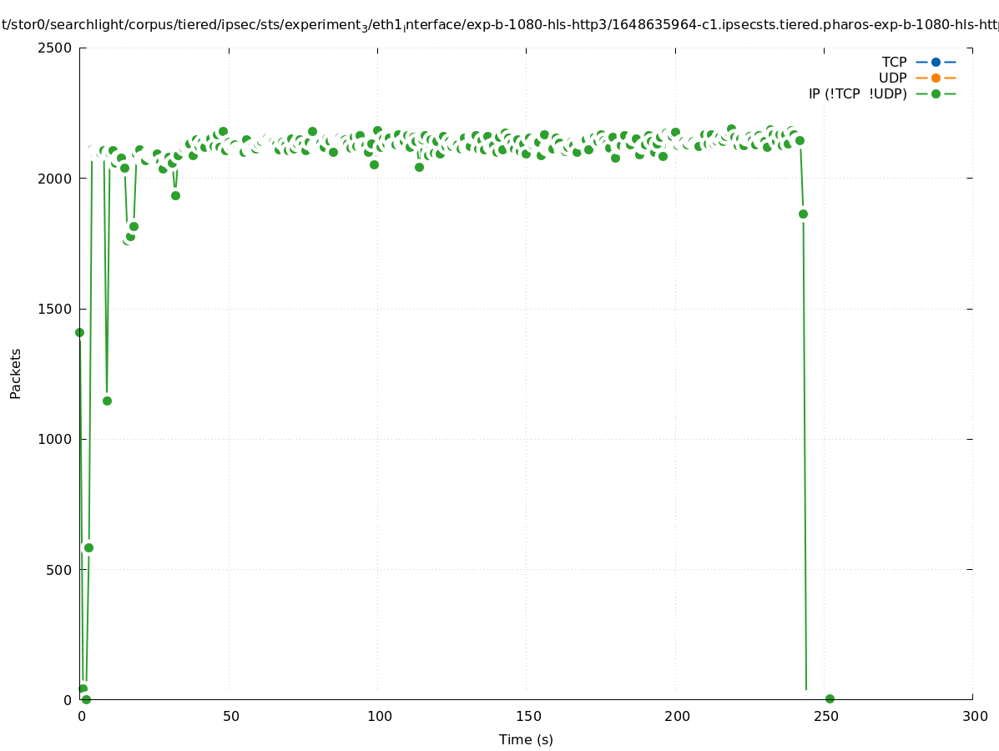Select the final data point near 250 seconds
This screenshot has height=751, width=999.
point(830,698)
